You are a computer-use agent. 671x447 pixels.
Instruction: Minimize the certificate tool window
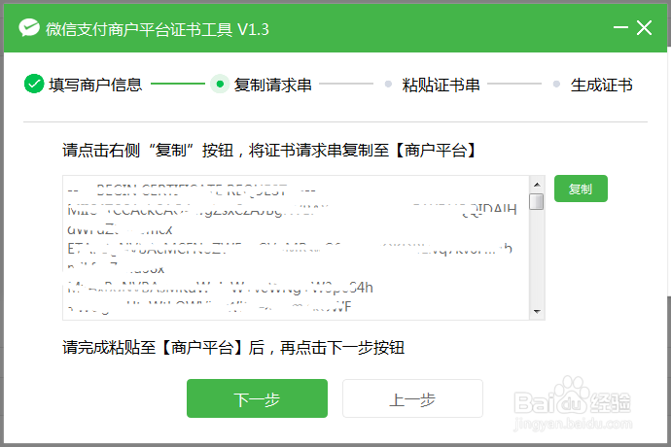pyautogui.click(x=620, y=28)
